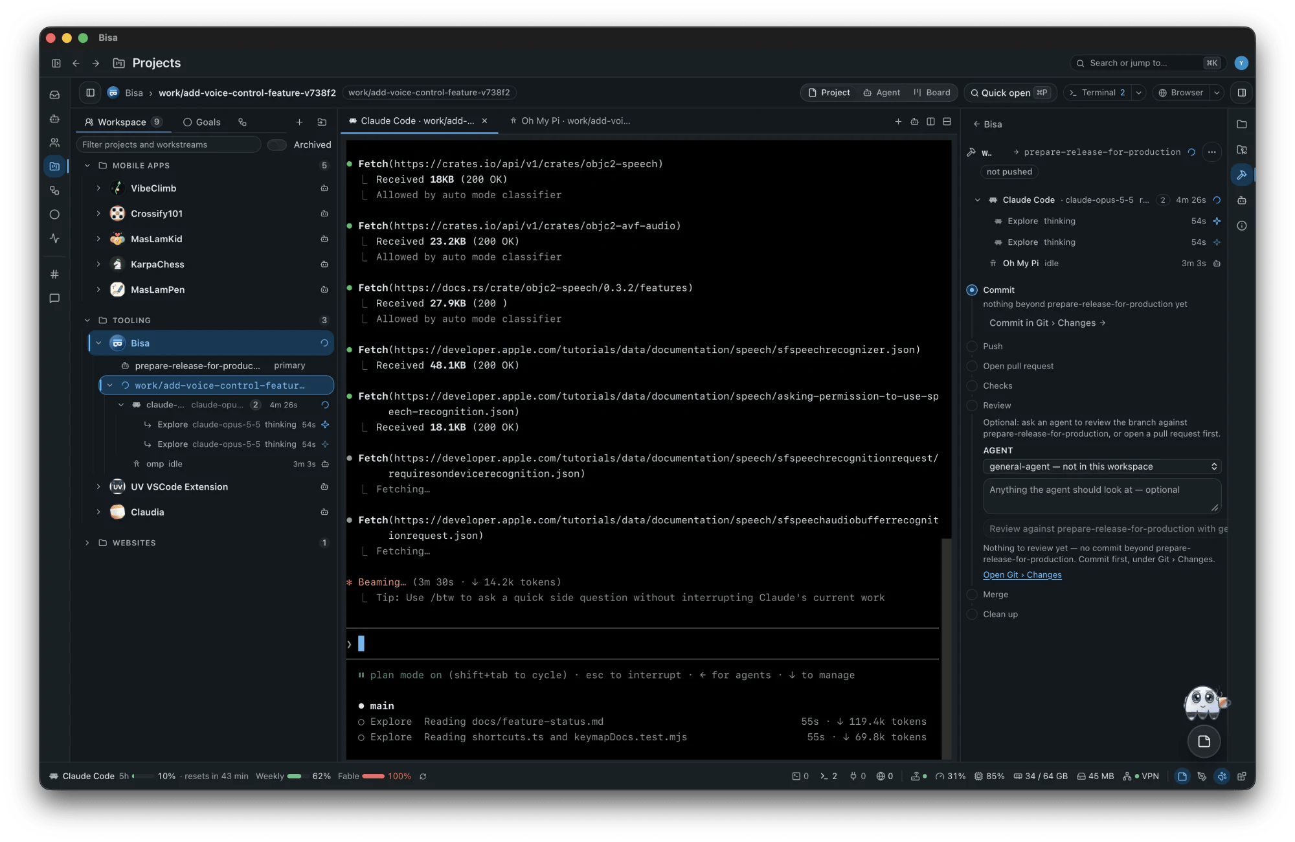Select the Clean up step radio button
Screen dimensions: 1295x842
point(972,615)
